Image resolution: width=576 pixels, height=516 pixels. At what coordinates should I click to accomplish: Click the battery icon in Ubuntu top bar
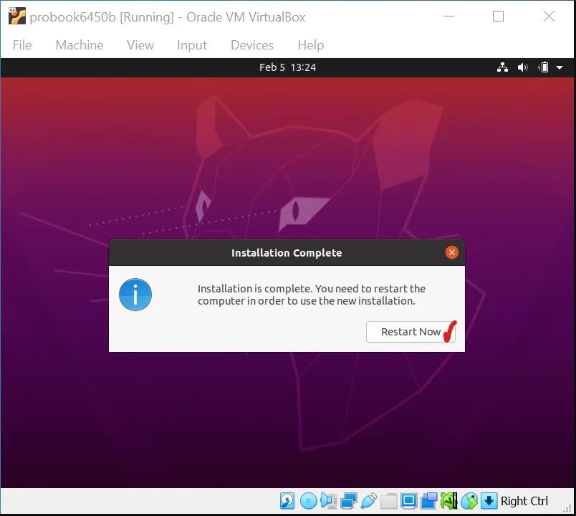tap(542, 67)
